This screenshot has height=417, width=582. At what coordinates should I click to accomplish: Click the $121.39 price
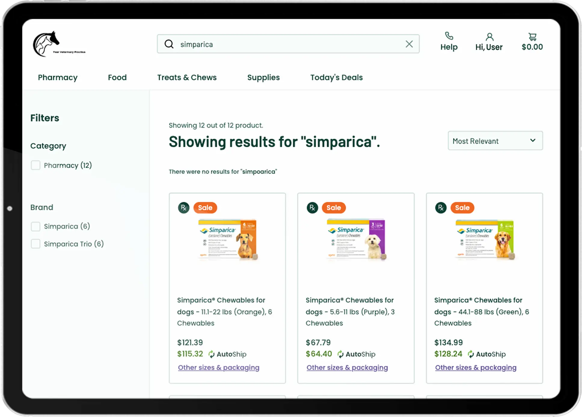click(190, 342)
